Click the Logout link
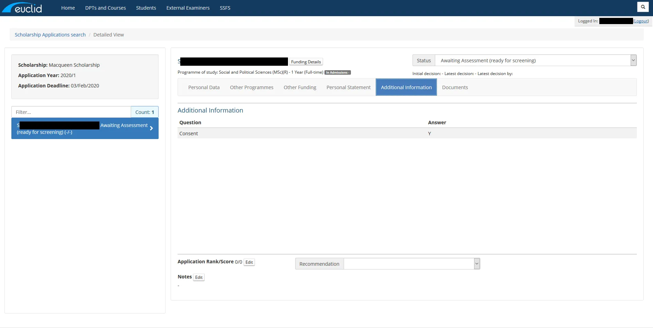The height and width of the screenshot is (328, 653). pyautogui.click(x=641, y=21)
